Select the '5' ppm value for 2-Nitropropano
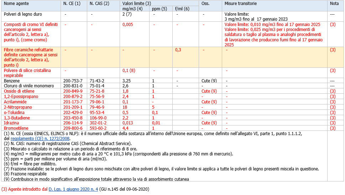Image resolution: width=345 pixels, height=195 pixels. (153, 107)
